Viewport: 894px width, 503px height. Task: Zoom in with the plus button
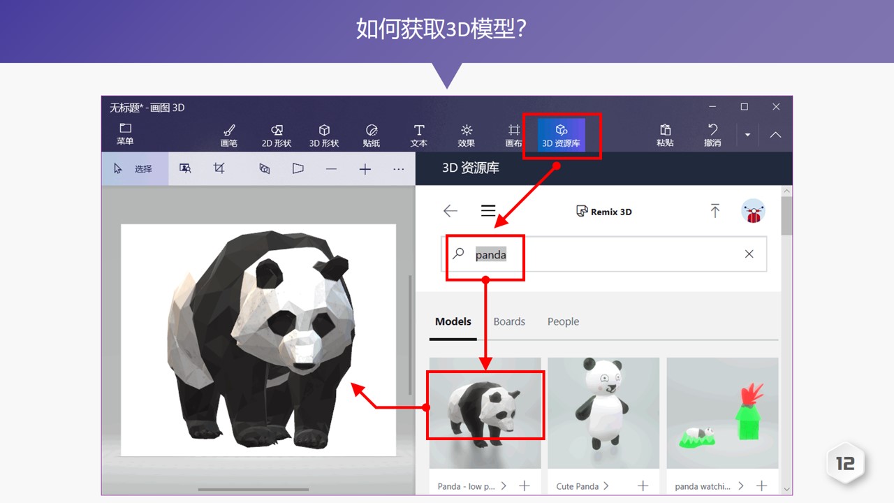(x=365, y=169)
